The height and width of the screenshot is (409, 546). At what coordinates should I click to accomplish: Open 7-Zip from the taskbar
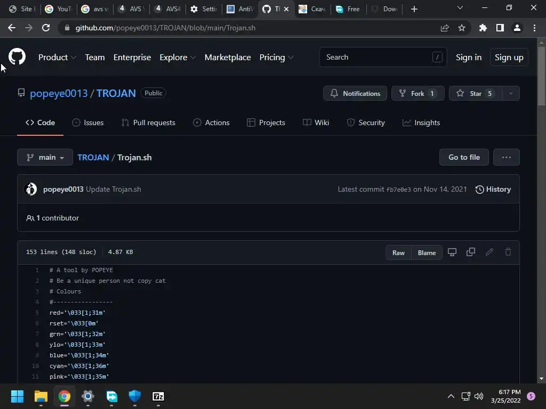tap(158, 396)
